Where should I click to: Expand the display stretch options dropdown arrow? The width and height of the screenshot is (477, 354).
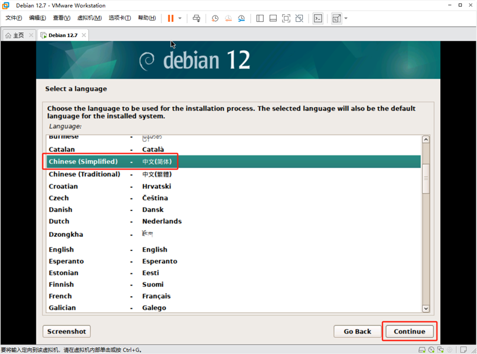coord(346,18)
